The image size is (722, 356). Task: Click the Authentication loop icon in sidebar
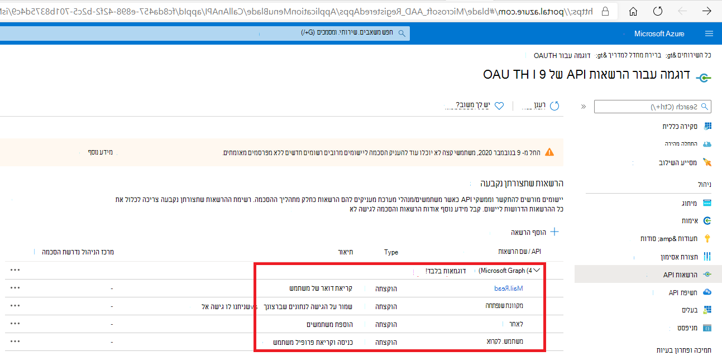[x=707, y=221]
